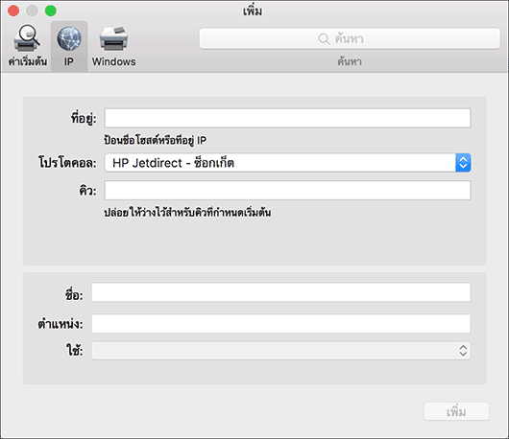Click the เพิ่ม window title
The width and height of the screenshot is (509, 439).
click(253, 12)
